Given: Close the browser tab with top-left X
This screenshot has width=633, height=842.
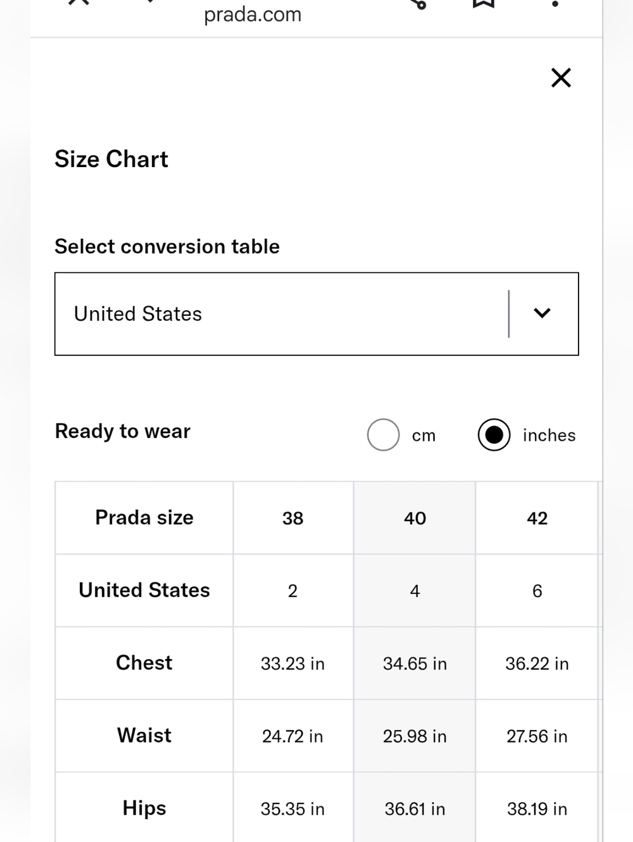Looking at the screenshot, I should tap(78, 2).
